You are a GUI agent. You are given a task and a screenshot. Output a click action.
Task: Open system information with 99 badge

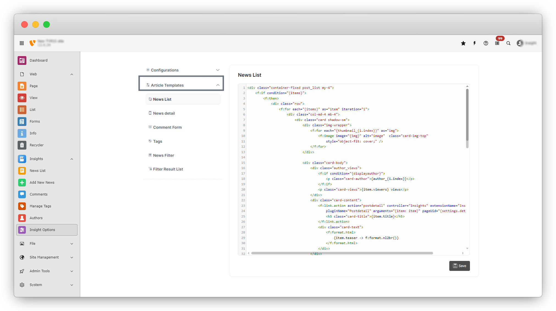point(497,43)
